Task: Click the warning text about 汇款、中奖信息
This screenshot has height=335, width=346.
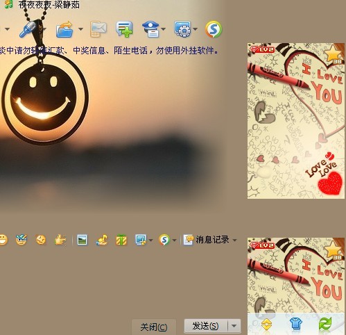Action: click(x=109, y=50)
